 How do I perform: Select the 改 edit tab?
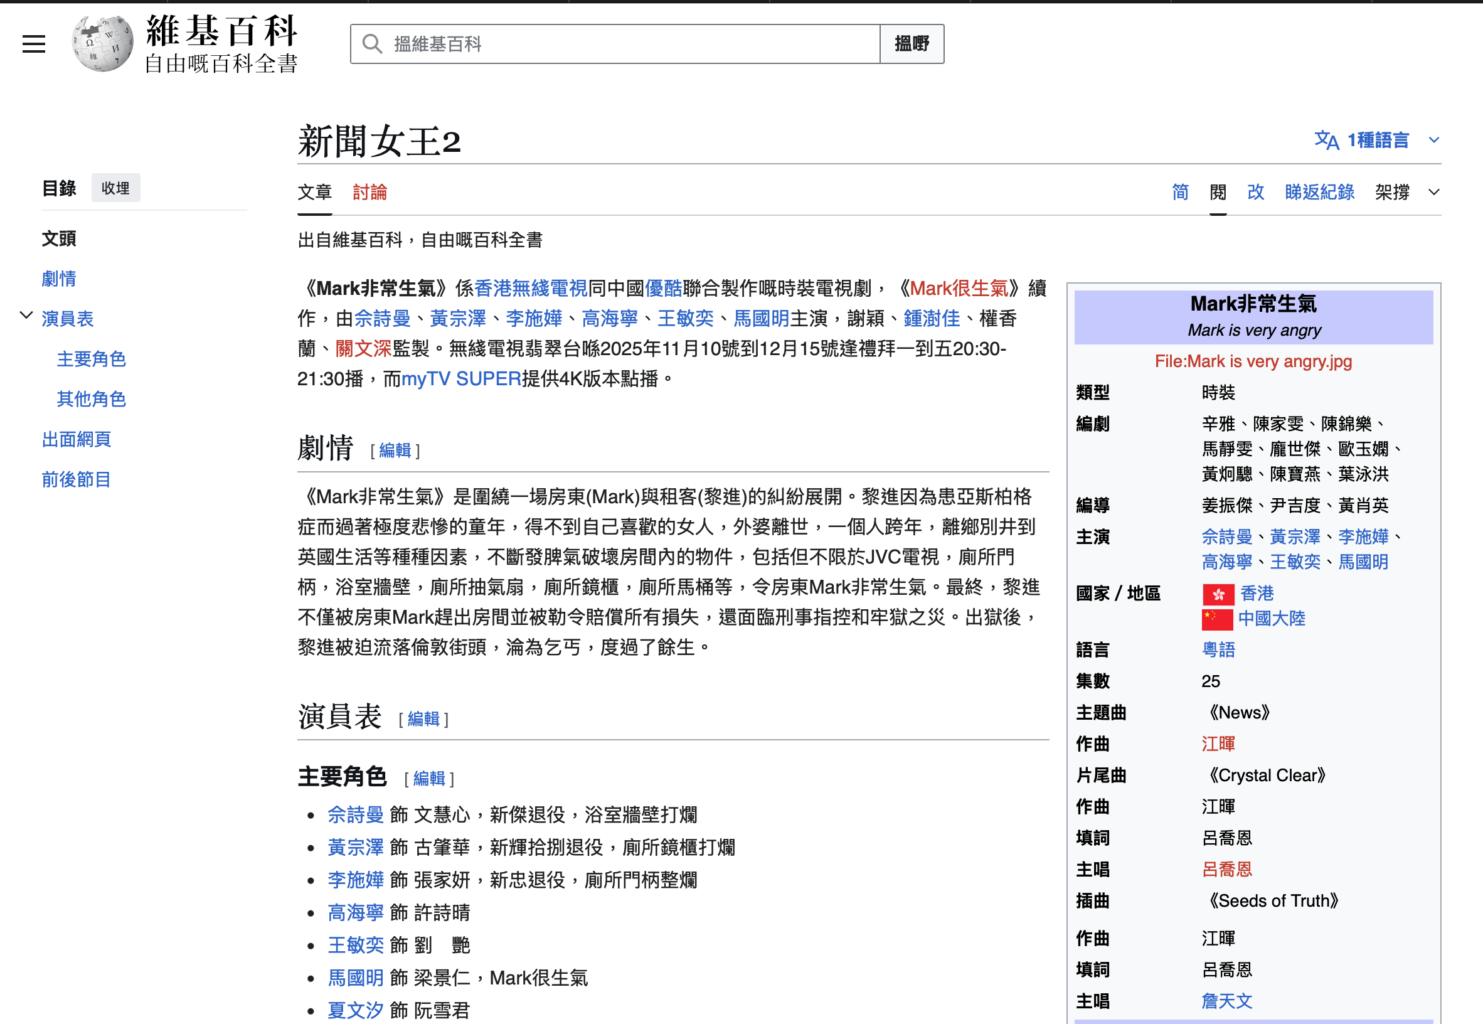[x=1255, y=192]
